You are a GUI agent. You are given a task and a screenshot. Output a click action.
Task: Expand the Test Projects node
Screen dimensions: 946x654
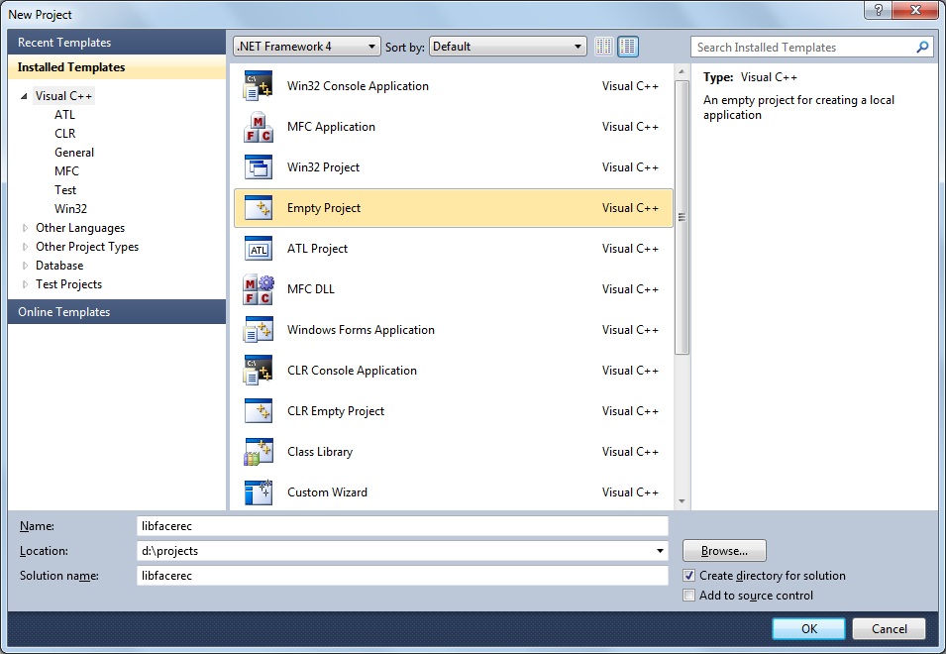pos(25,284)
